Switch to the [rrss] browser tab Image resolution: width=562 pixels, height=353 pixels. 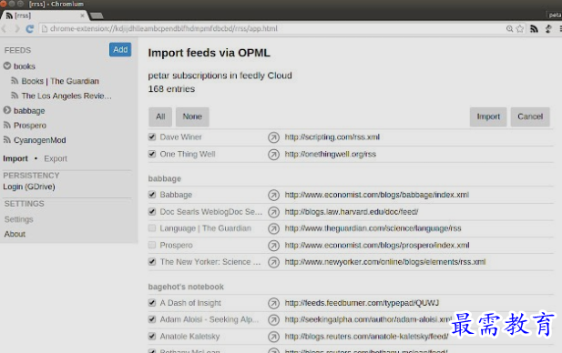(45, 15)
